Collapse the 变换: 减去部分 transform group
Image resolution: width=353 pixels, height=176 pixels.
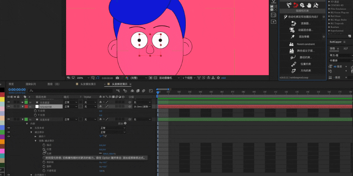(36, 140)
